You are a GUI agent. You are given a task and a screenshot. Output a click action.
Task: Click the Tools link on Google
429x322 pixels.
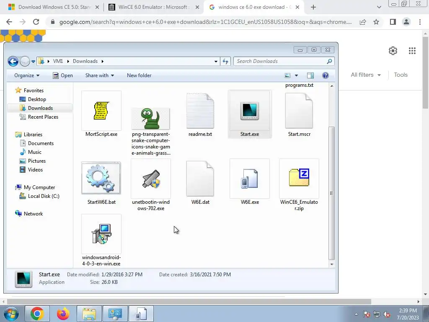pos(401,75)
